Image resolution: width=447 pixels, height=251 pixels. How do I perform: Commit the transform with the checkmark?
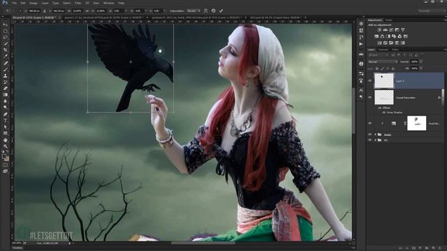pos(221,11)
